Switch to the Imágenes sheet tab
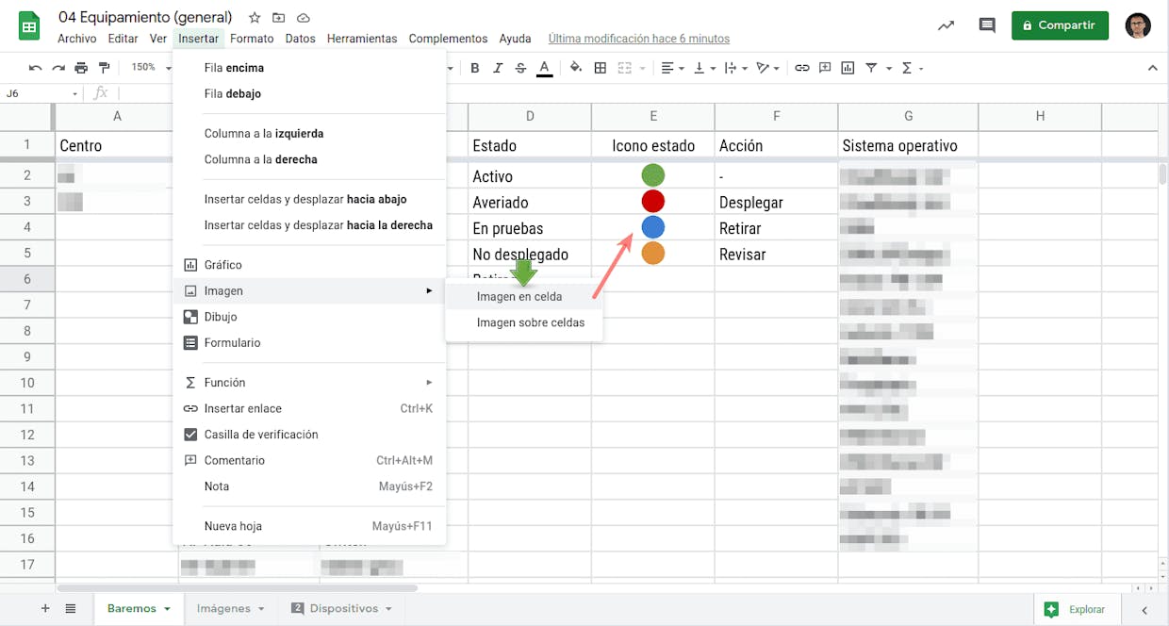Image resolution: width=1169 pixels, height=626 pixels. pos(223,609)
